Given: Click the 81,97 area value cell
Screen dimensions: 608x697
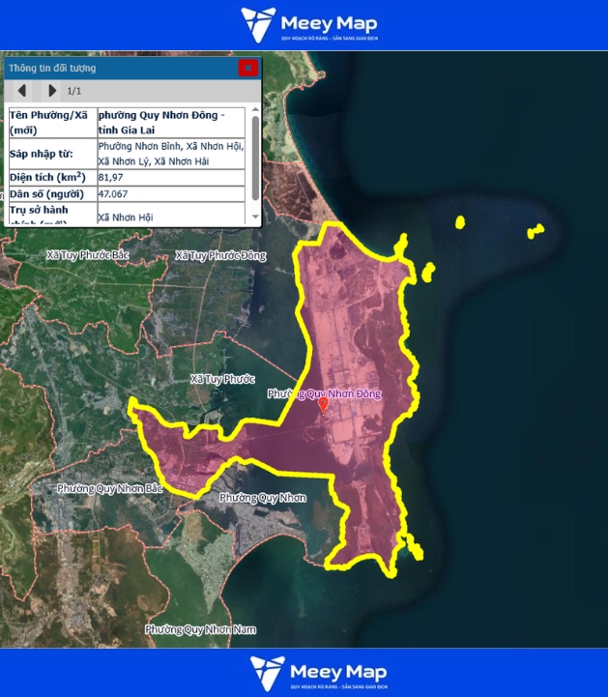Looking at the screenshot, I should point(172,178).
